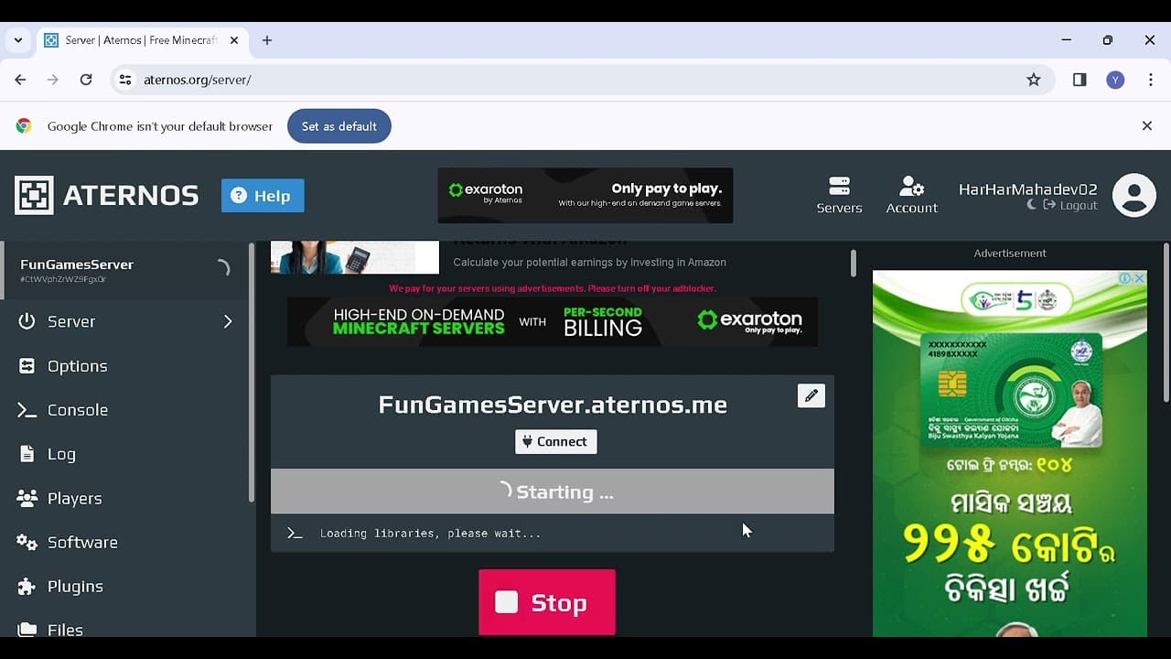Select the Server | Aternos tab
Screen dimensions: 1171x659
[142, 40]
